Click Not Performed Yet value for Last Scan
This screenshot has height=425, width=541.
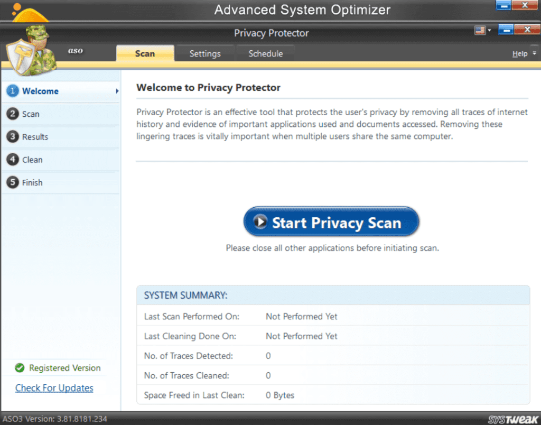tap(301, 317)
